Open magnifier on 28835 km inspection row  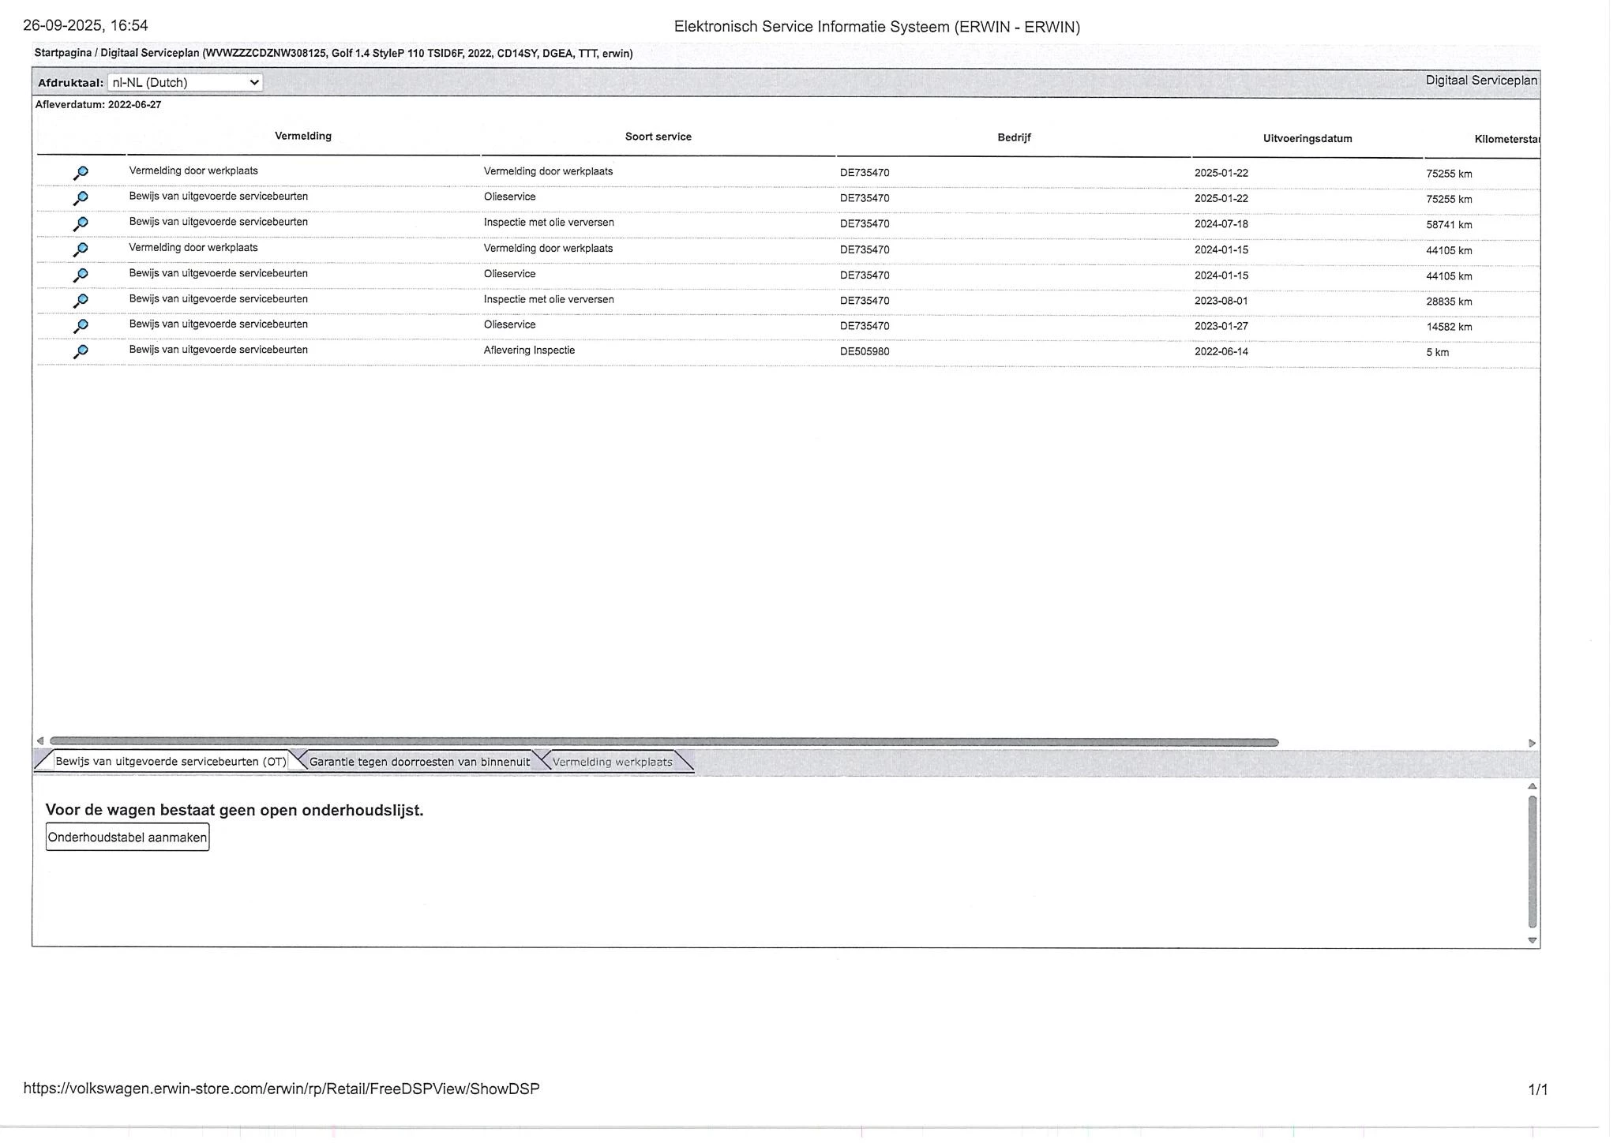click(81, 301)
